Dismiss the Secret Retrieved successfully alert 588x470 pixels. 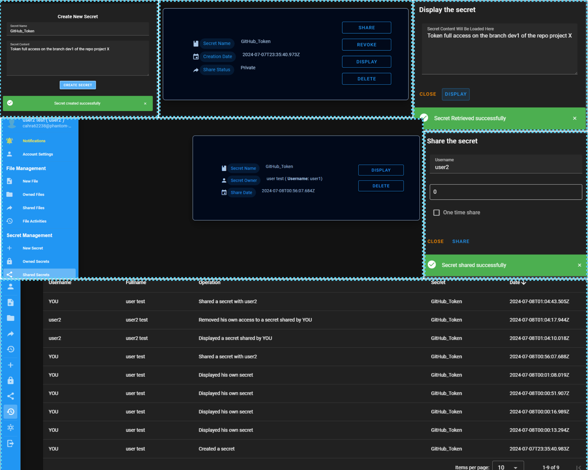[x=575, y=118]
